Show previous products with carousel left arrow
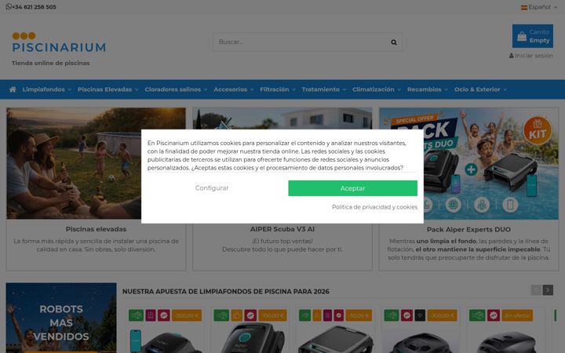The height and width of the screenshot is (353, 565). 536,290
